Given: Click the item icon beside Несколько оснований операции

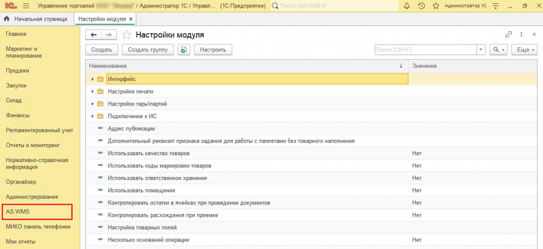Looking at the screenshot, I should pyautogui.click(x=100, y=239).
